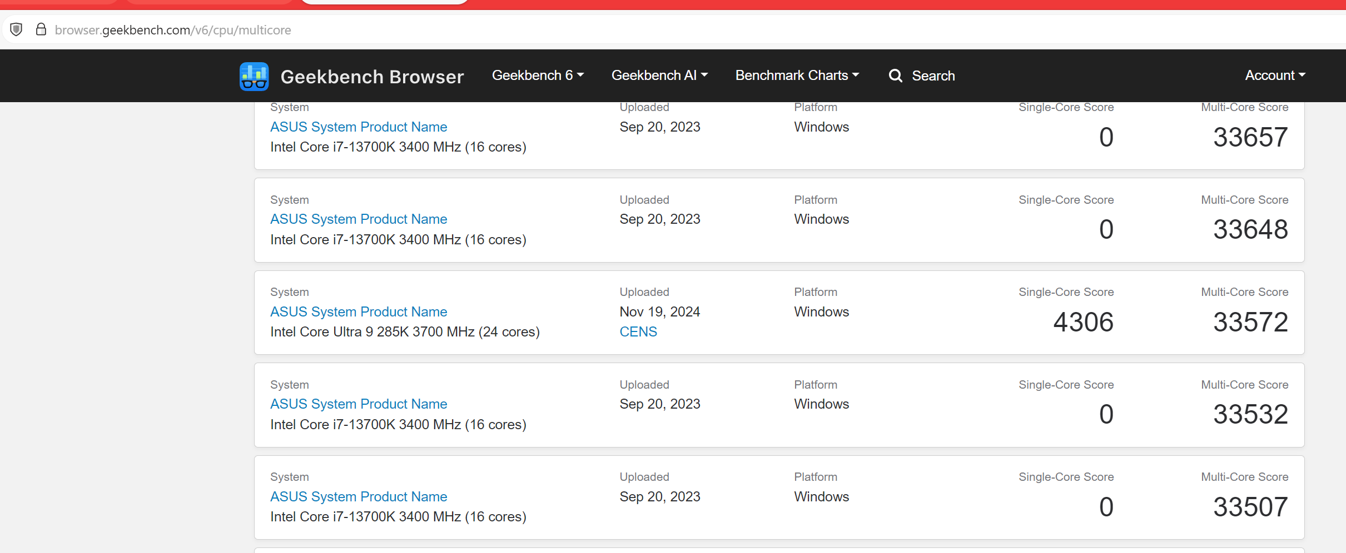
Task: Click the Geekbench Browser title link
Action: pos(372,77)
